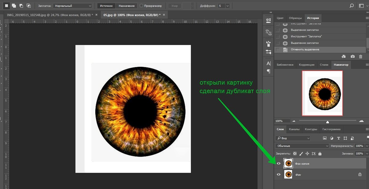
Task: Open the Контуры tab
Action: click(311, 129)
